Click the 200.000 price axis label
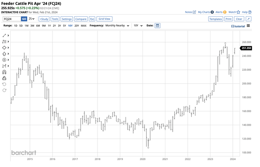Screen dimensions: 260x167 tap(247, 84)
